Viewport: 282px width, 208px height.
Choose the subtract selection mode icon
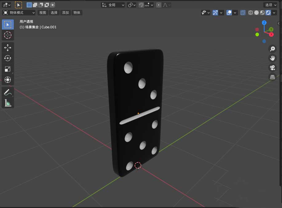pos(41,5)
